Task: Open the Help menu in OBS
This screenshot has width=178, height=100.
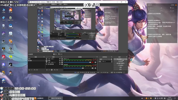Action: click(x=66, y=4)
